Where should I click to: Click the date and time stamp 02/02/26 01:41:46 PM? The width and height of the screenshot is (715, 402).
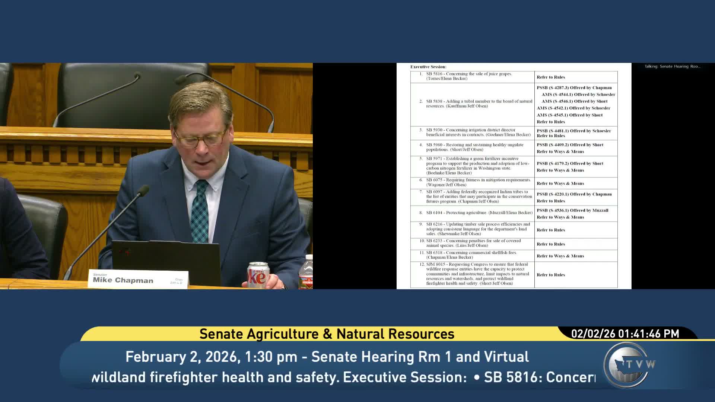click(x=625, y=334)
